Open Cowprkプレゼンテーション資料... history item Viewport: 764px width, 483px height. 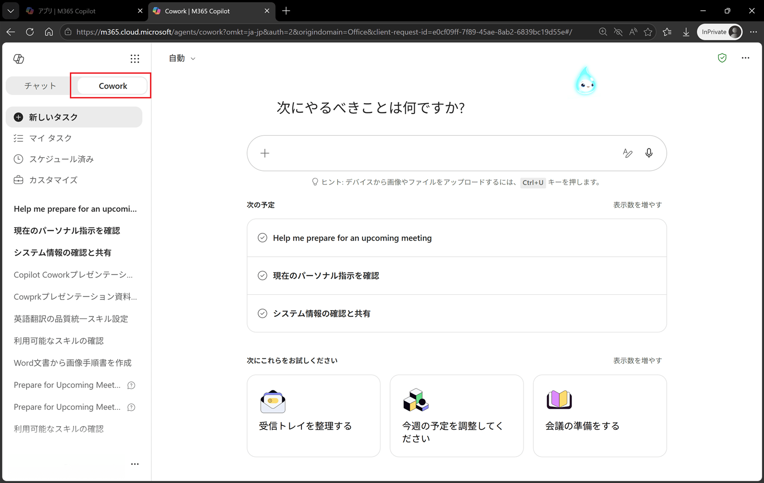(75, 297)
